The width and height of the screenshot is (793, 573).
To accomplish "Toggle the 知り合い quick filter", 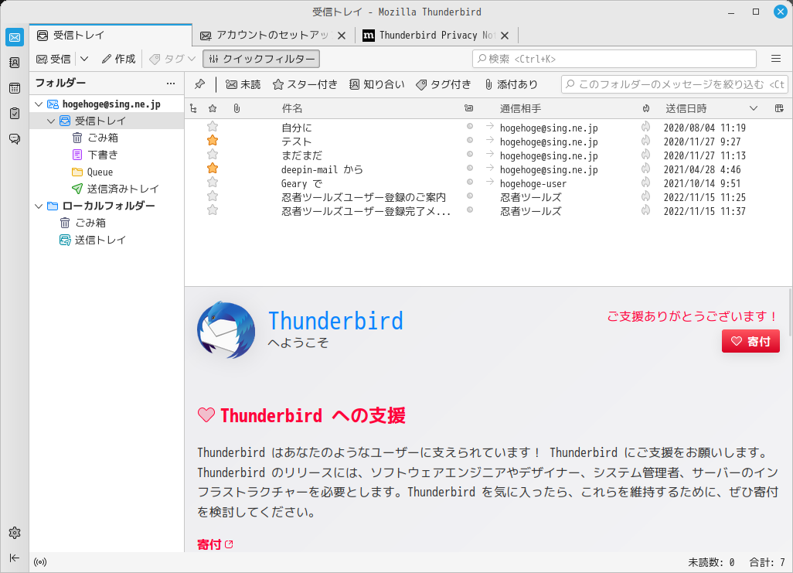I will [x=377, y=84].
